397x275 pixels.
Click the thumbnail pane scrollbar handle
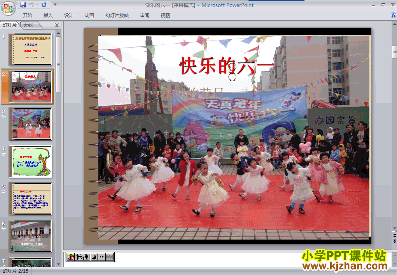coord(58,64)
